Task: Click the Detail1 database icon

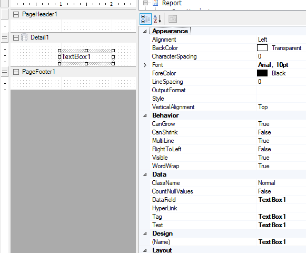Action: [x=24, y=37]
